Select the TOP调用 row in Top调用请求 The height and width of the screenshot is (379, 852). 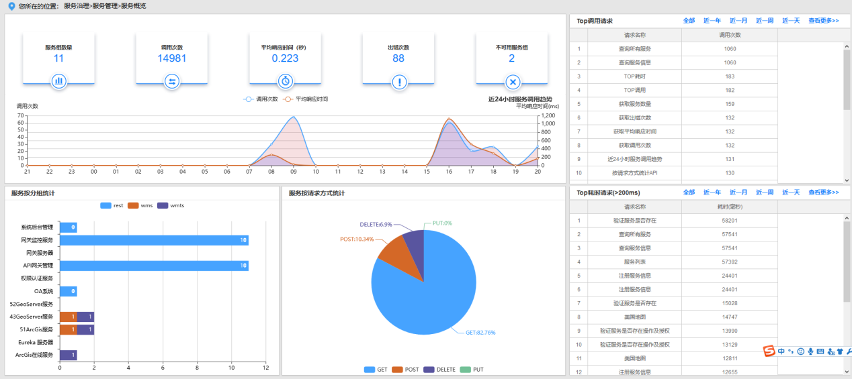(x=673, y=90)
